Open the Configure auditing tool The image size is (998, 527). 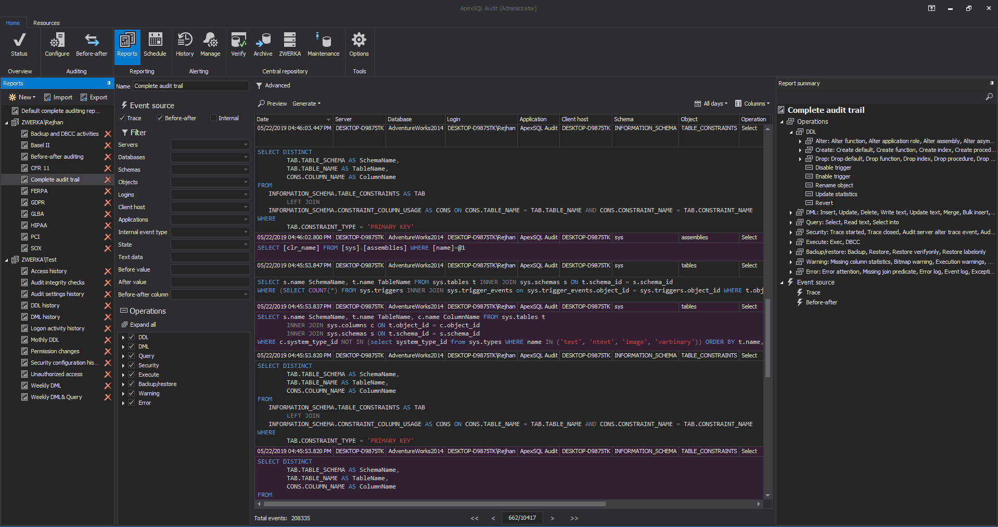coord(57,45)
